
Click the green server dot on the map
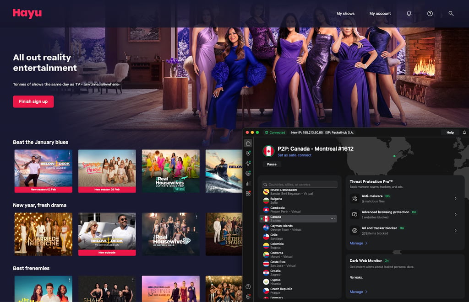click(394, 156)
